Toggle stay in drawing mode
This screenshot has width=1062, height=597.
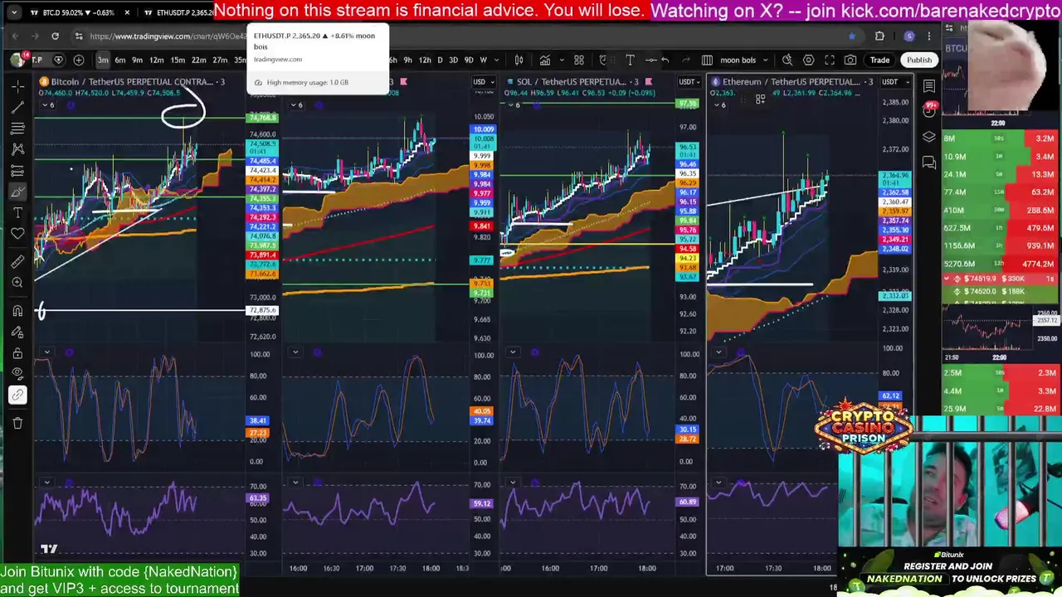tap(17, 332)
